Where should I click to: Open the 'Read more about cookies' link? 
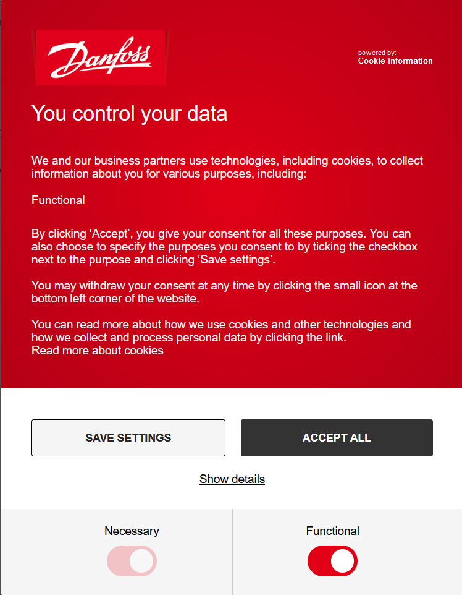click(x=98, y=351)
